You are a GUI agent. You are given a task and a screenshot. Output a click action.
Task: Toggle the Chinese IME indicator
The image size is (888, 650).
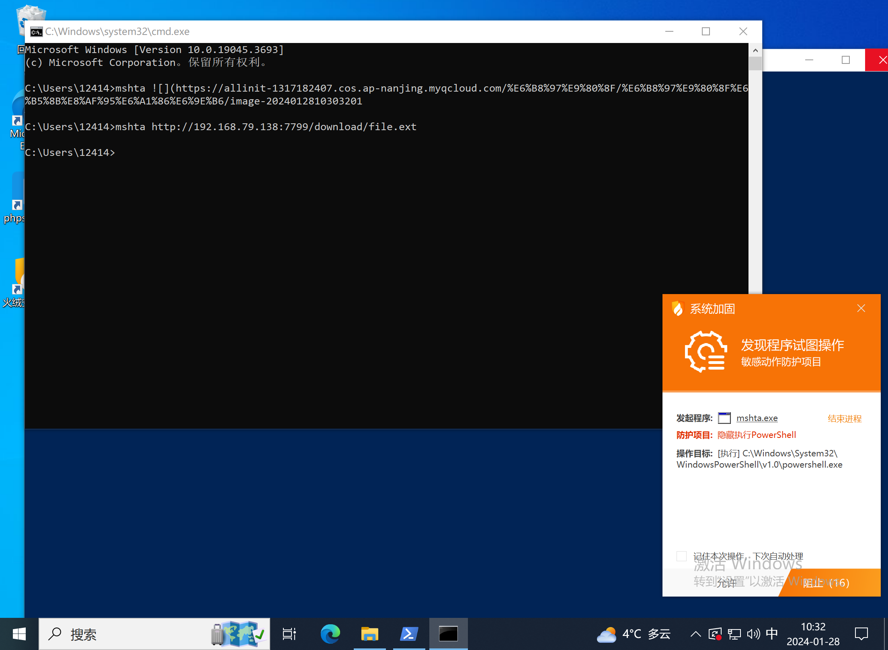point(771,634)
